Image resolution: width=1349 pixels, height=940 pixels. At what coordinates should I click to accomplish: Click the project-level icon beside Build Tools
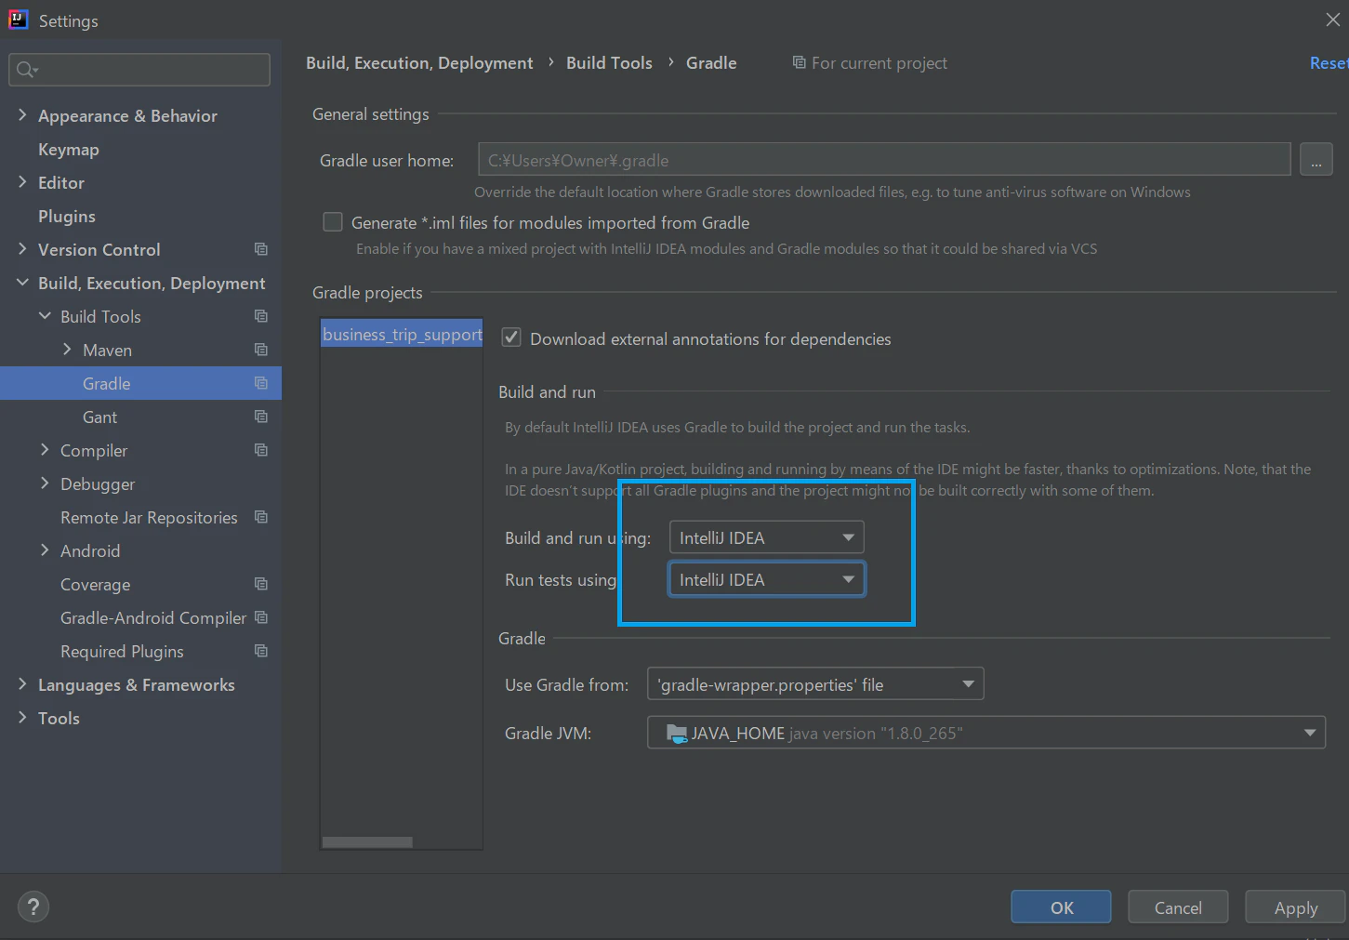[x=261, y=316]
